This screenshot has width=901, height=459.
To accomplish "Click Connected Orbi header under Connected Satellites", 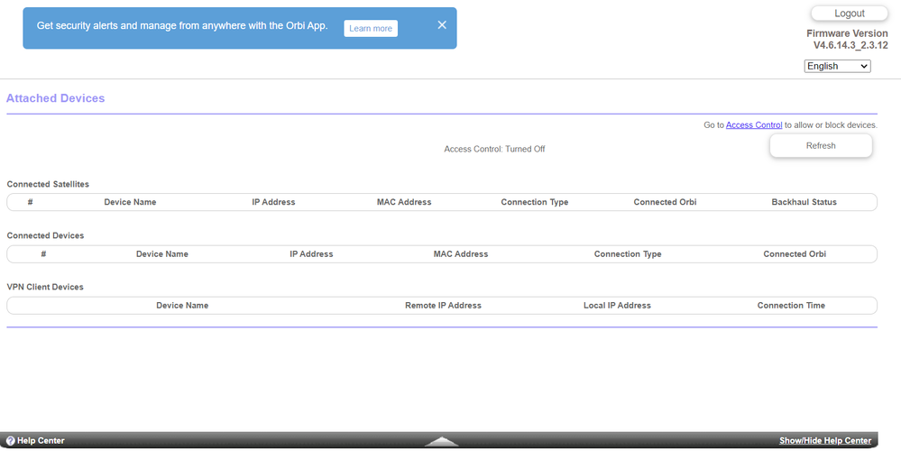I will [665, 202].
